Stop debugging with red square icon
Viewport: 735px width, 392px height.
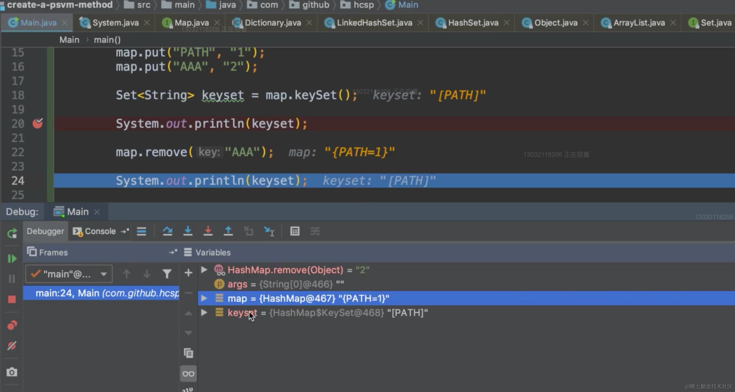click(12, 299)
